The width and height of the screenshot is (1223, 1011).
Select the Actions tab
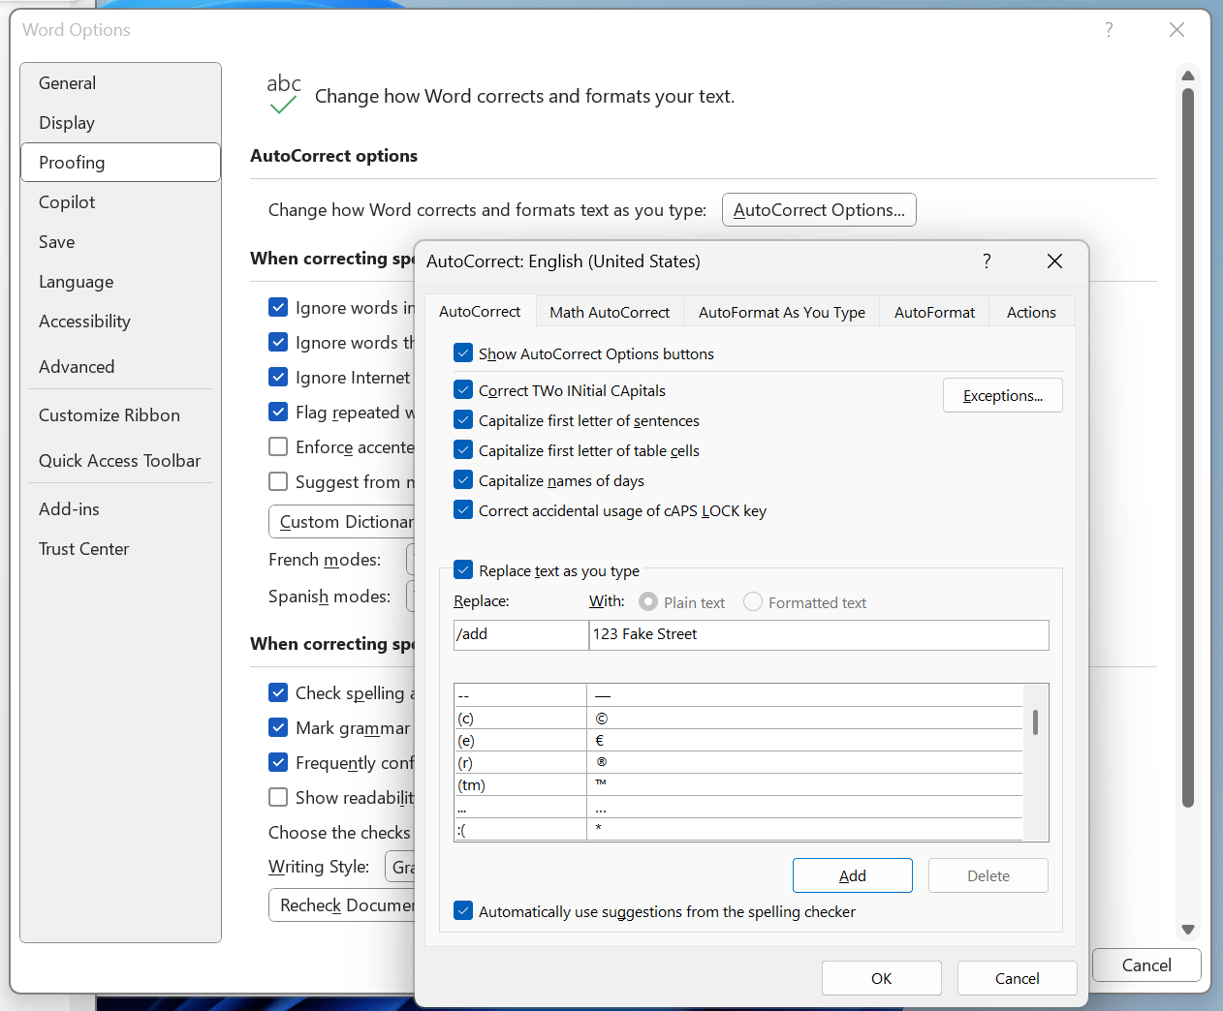(x=1030, y=312)
